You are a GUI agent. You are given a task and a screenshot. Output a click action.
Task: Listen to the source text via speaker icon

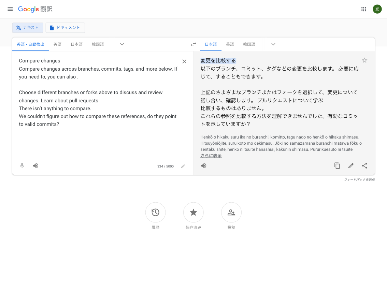pos(35,165)
